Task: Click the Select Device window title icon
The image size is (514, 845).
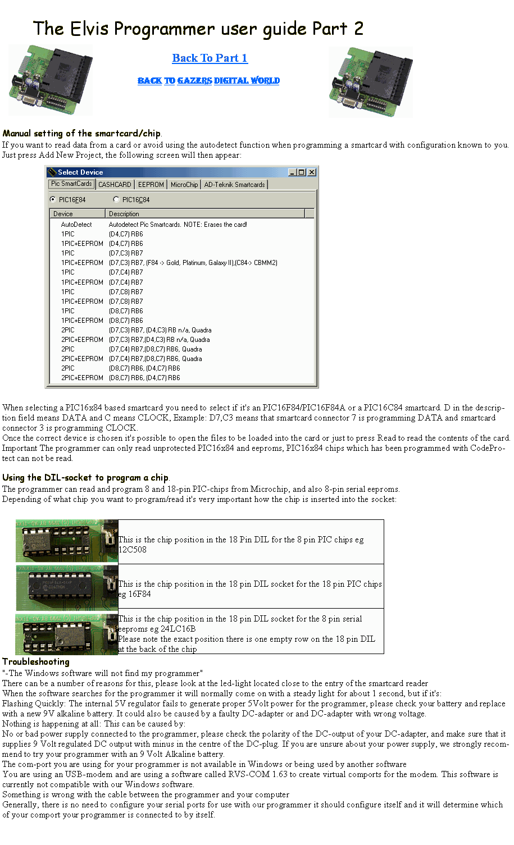Action: [53, 172]
